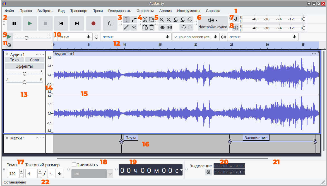
Task: Click the record meter microphone icon
Action: [x=236, y=19]
